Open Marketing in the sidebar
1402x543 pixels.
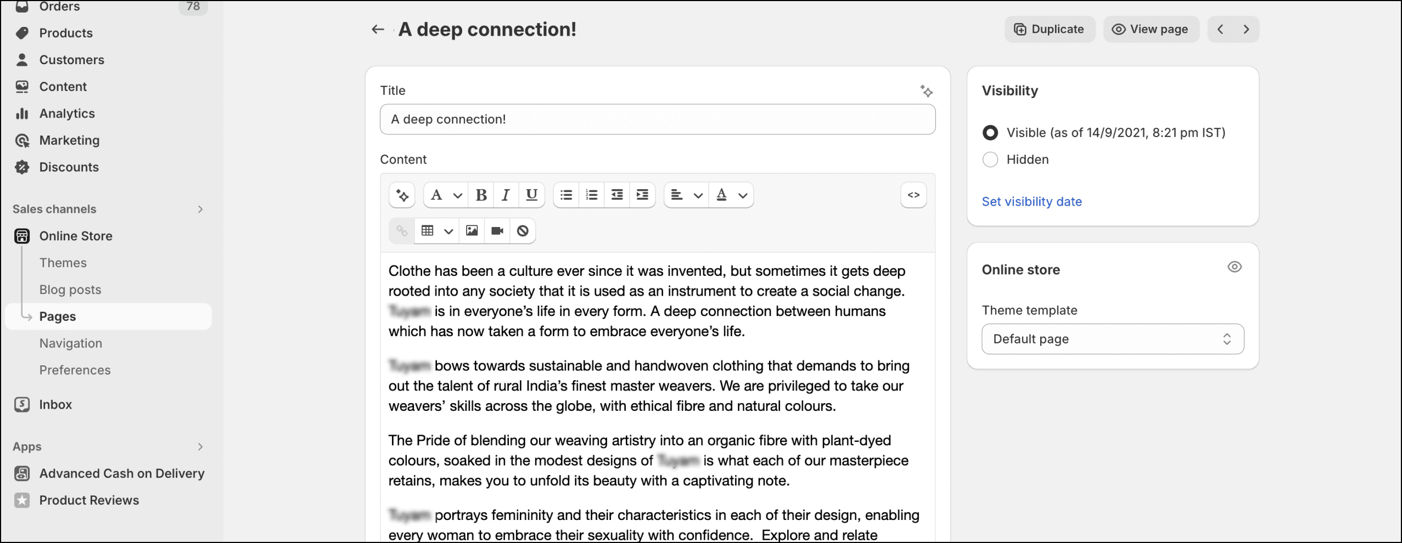tap(69, 140)
